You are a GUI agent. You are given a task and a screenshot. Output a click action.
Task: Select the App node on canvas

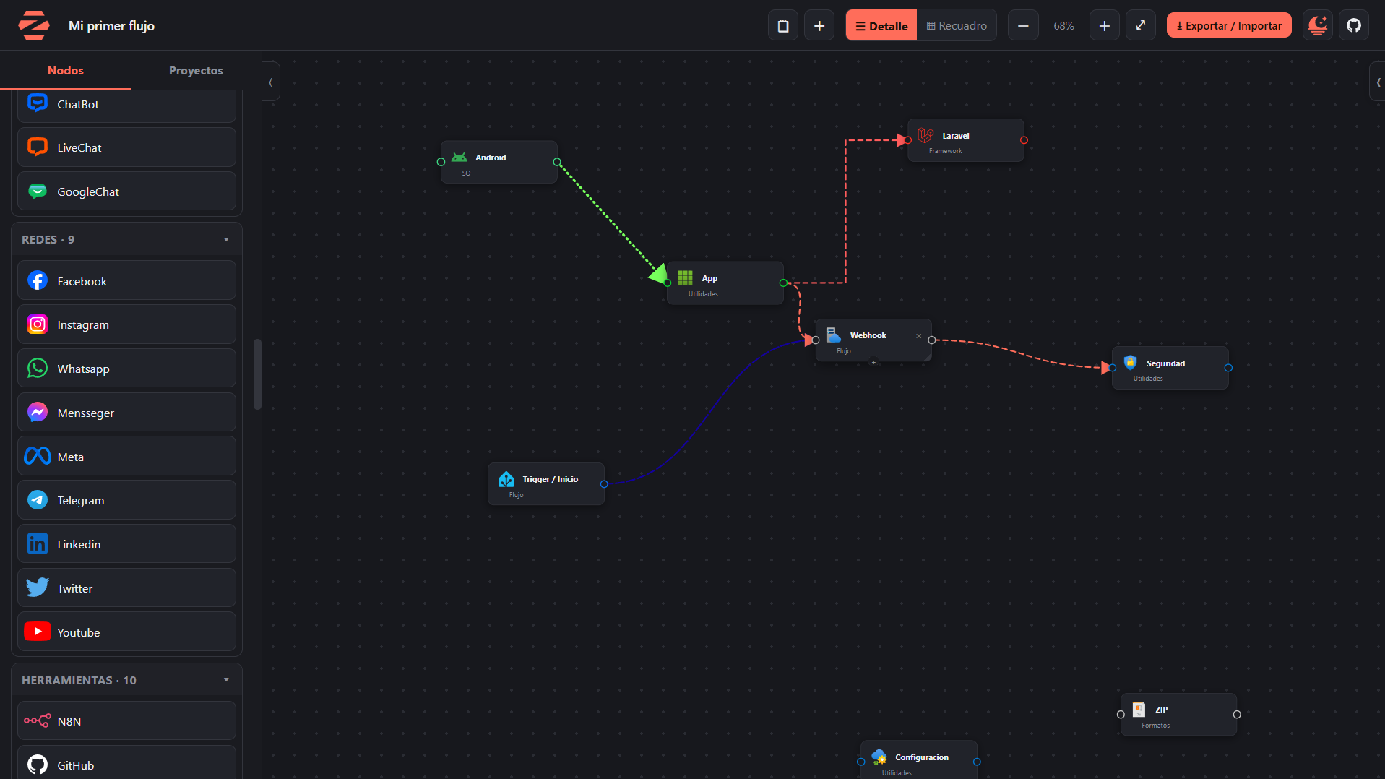pos(725,283)
